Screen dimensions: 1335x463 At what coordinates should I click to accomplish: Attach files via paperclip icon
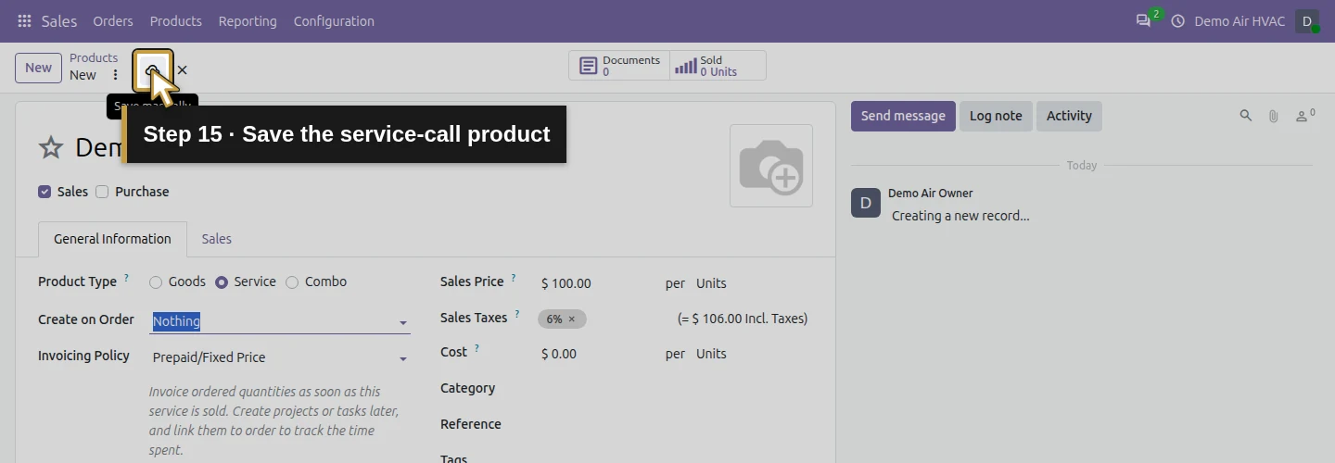point(1274,116)
